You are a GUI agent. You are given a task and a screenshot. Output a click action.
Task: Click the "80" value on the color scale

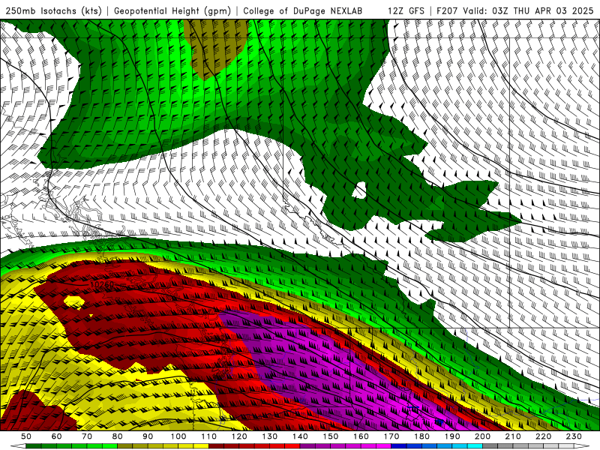118,436
